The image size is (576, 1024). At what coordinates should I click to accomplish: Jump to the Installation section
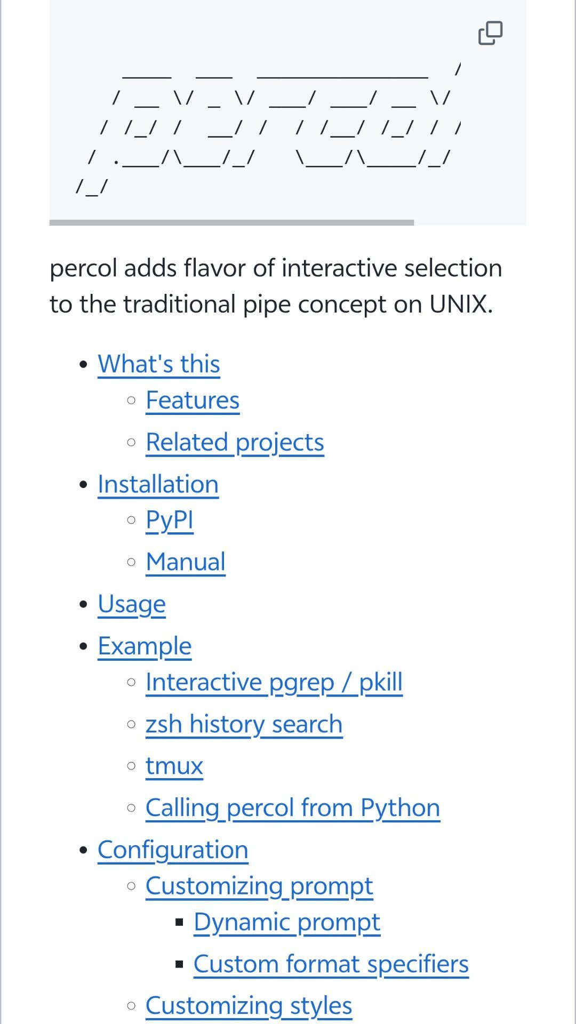(158, 485)
